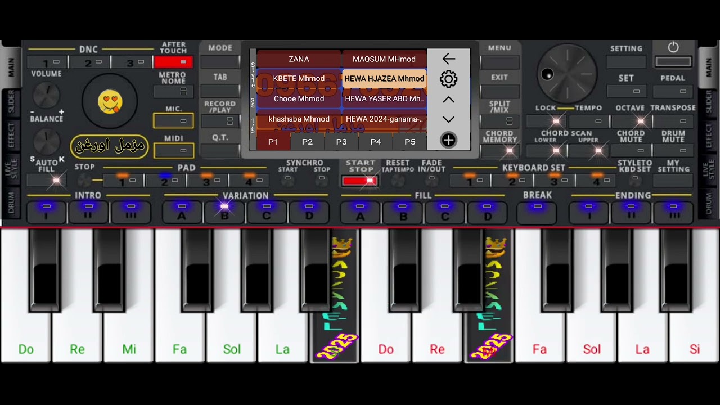The height and width of the screenshot is (405, 720).
Task: Switch to page tab P5
Action: 410,142
